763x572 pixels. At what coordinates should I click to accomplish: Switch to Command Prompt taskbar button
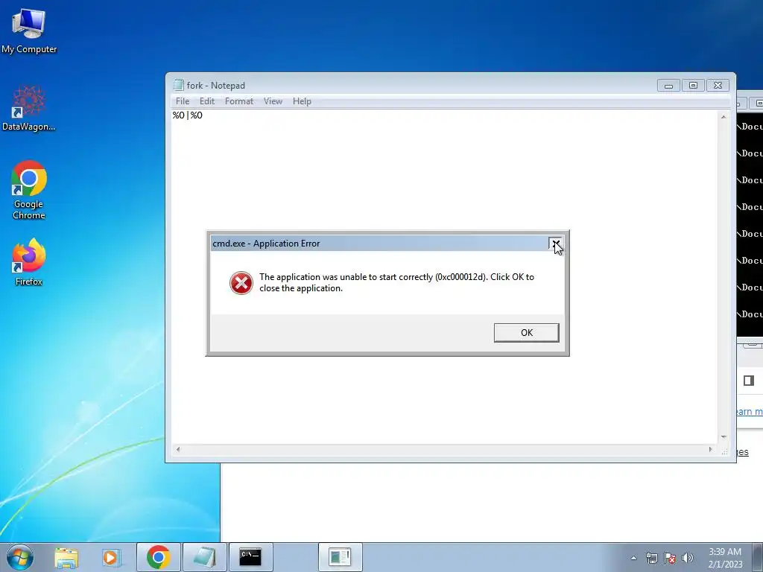click(x=250, y=557)
